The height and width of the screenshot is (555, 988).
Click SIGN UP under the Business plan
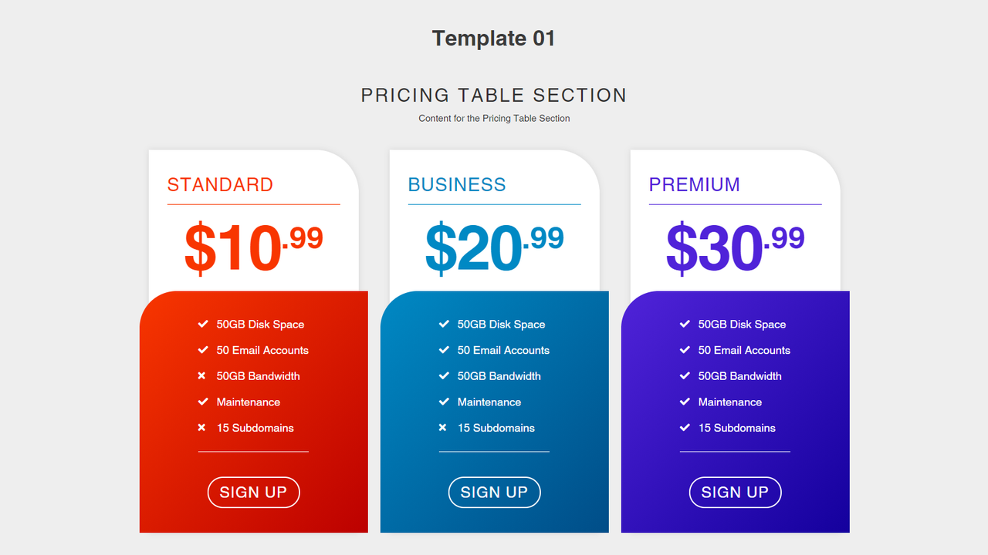tap(494, 492)
